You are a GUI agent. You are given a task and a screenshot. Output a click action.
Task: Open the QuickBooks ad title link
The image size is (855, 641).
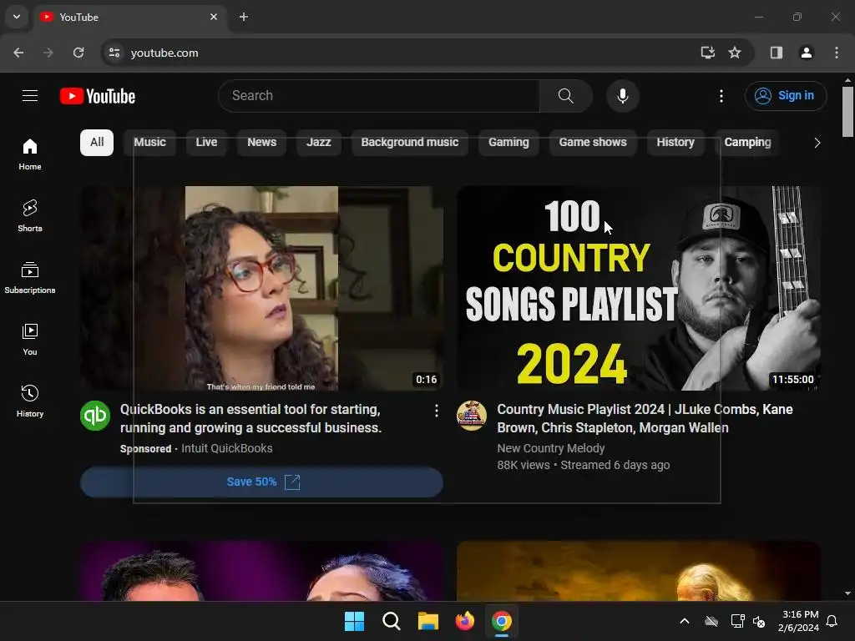pos(250,419)
